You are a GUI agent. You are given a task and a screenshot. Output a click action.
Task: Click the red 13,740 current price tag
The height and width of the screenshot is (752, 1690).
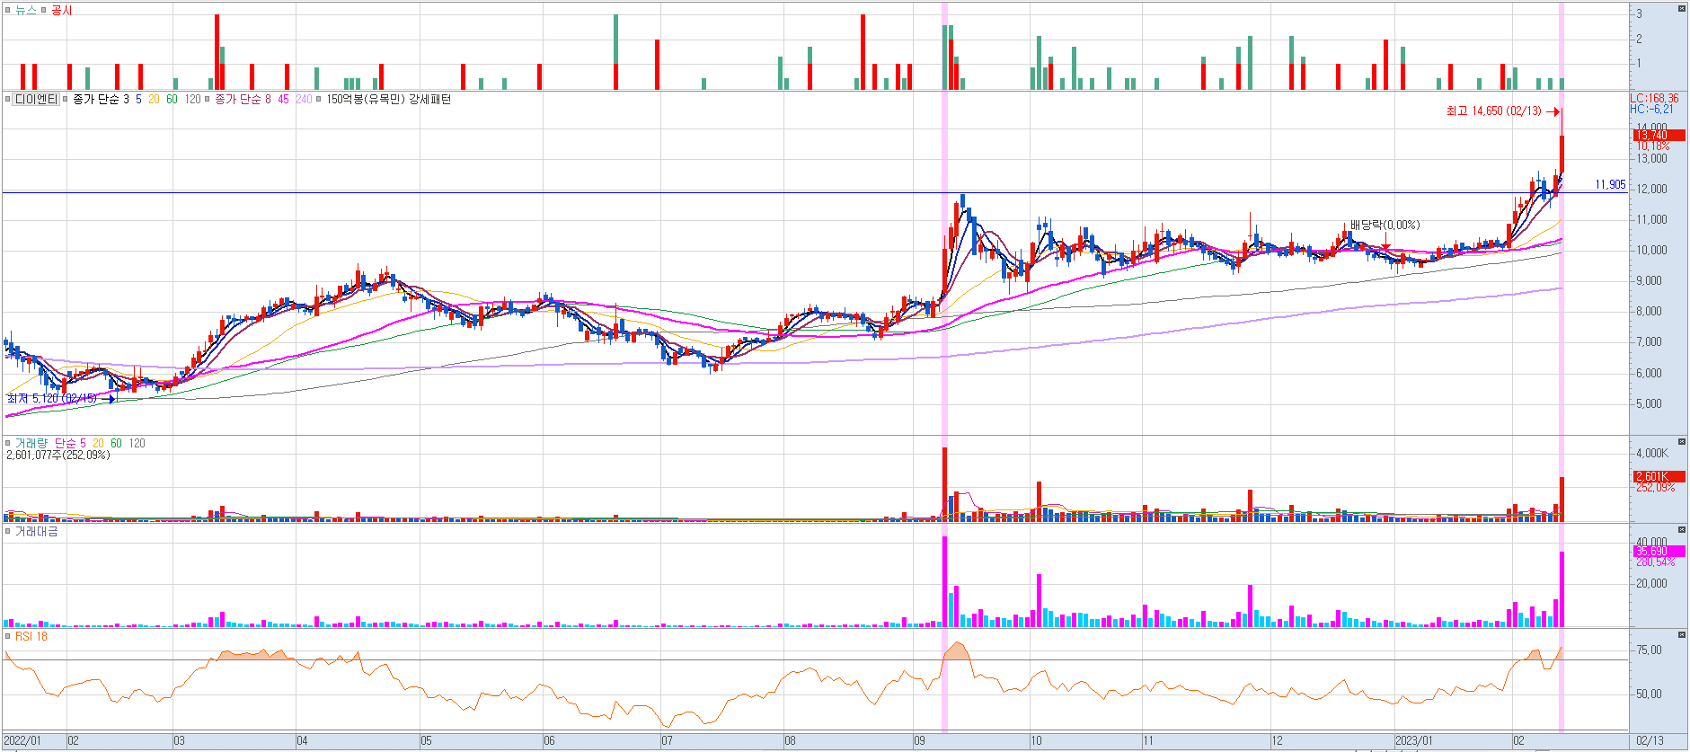point(1659,136)
